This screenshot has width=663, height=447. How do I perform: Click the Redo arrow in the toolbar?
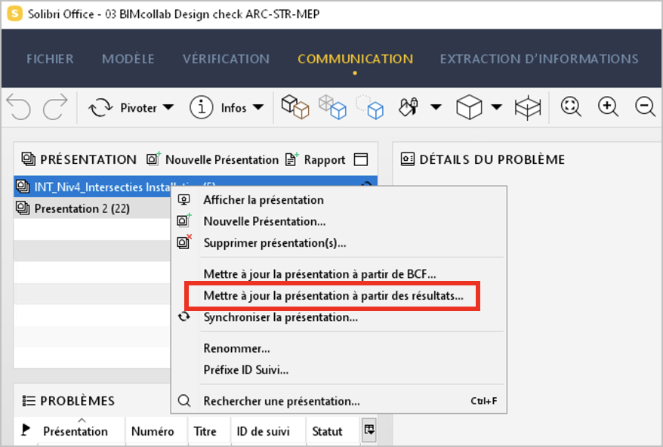pyautogui.click(x=55, y=107)
